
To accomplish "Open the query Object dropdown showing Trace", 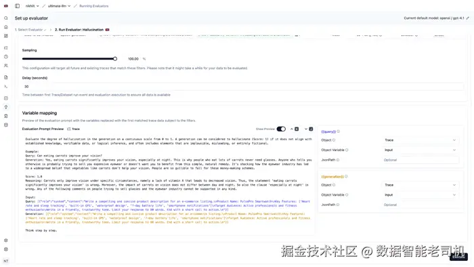I will coord(420,140).
